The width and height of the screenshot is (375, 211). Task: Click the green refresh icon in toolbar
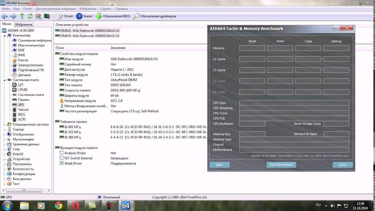(30, 16)
